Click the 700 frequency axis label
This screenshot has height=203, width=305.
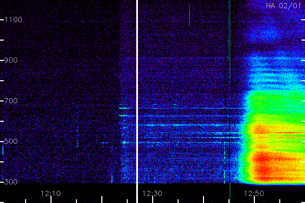point(11,100)
